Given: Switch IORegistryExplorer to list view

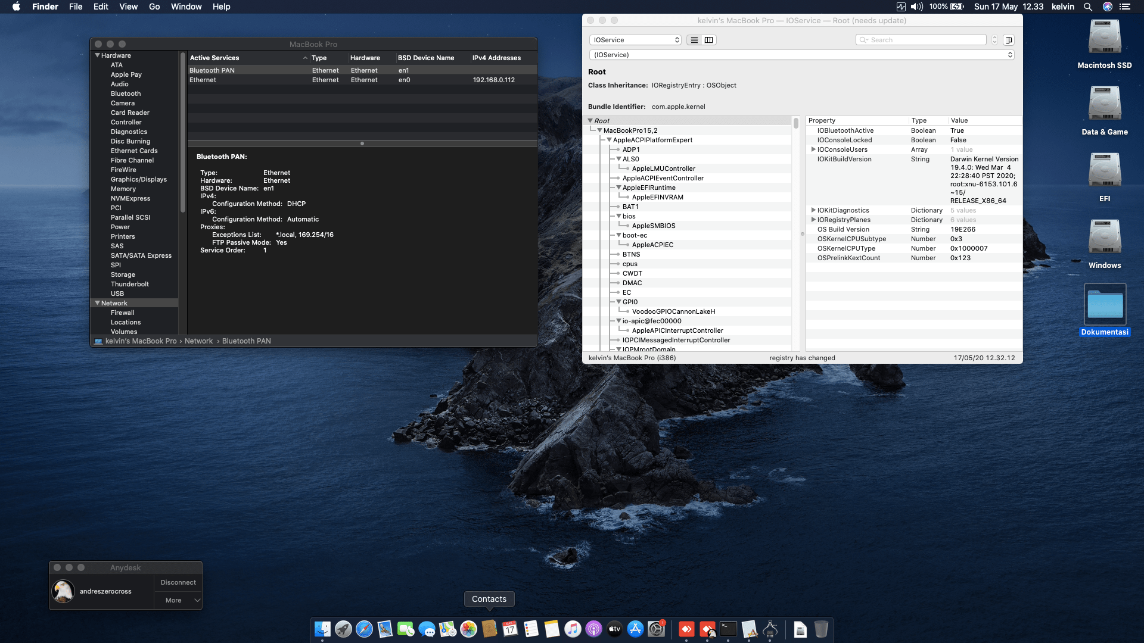Looking at the screenshot, I should point(694,40).
